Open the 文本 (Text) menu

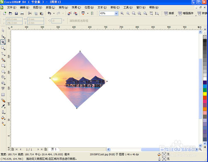102,8
